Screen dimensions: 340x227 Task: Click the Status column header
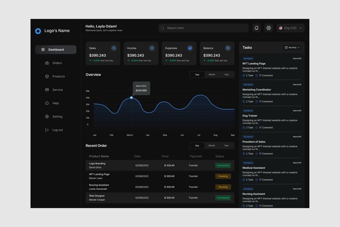tap(220, 156)
